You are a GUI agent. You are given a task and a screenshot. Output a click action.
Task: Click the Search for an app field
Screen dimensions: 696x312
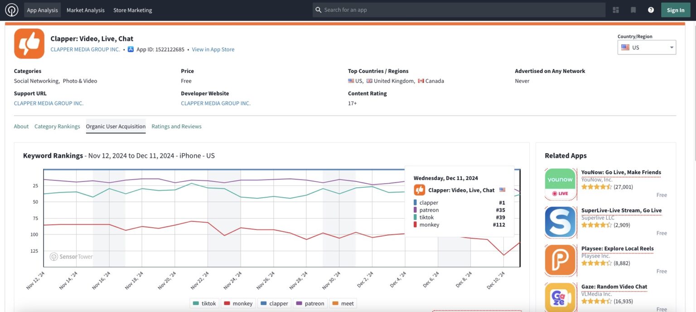point(459,10)
